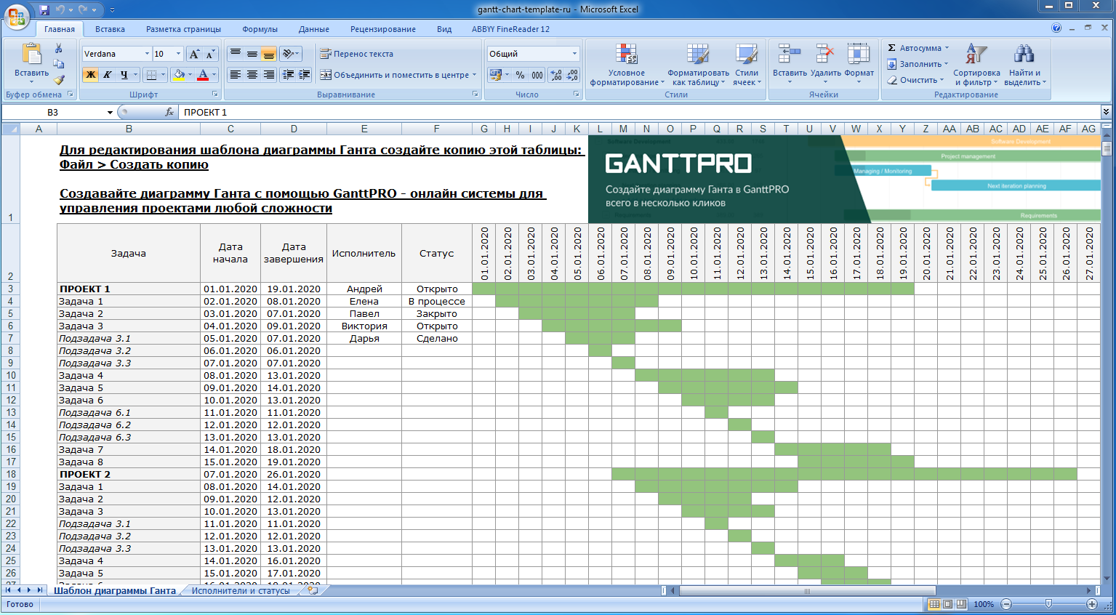This screenshot has height=615, width=1116.
Task: Expand the Name Box dropdown
Action: [110, 112]
